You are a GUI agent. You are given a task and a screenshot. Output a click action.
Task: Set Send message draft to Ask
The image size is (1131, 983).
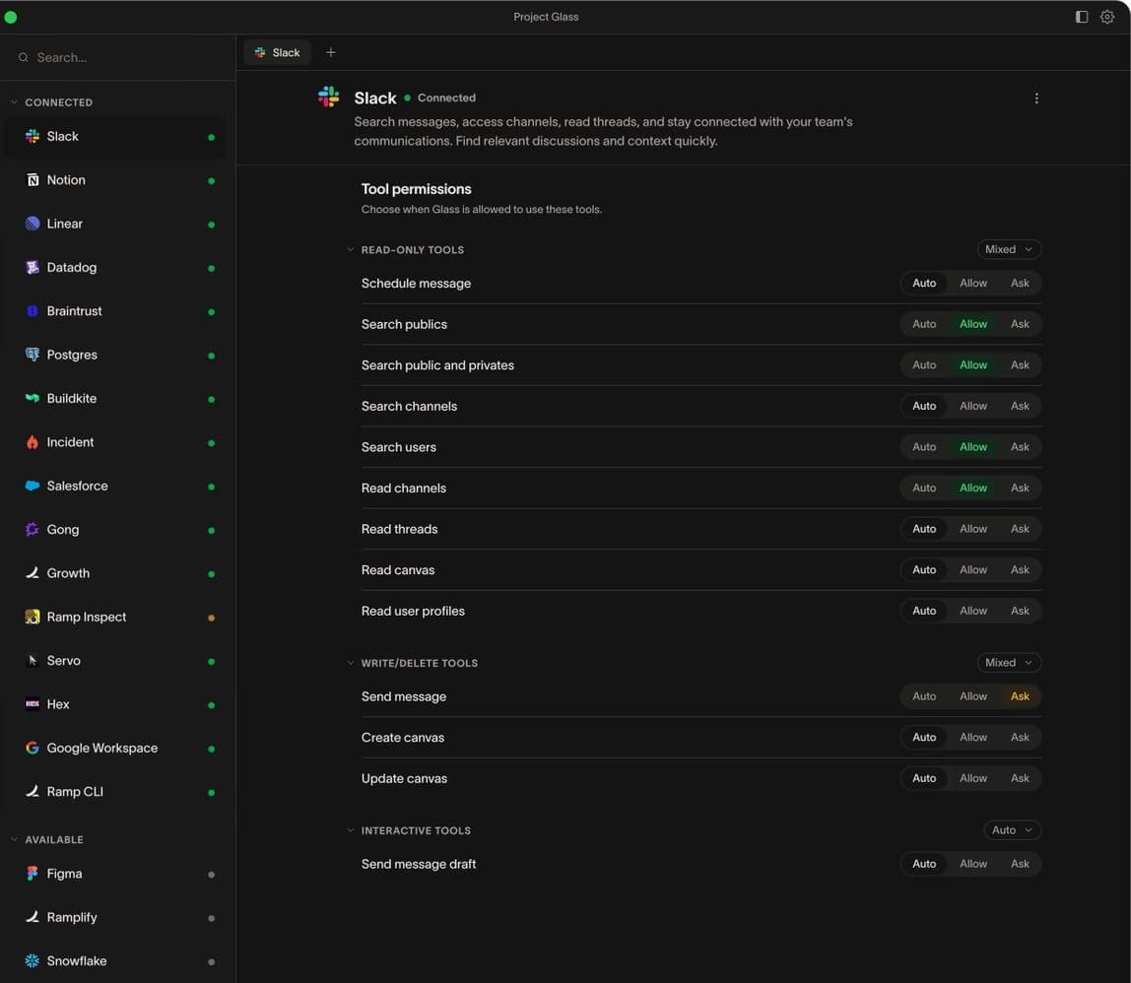point(1020,864)
